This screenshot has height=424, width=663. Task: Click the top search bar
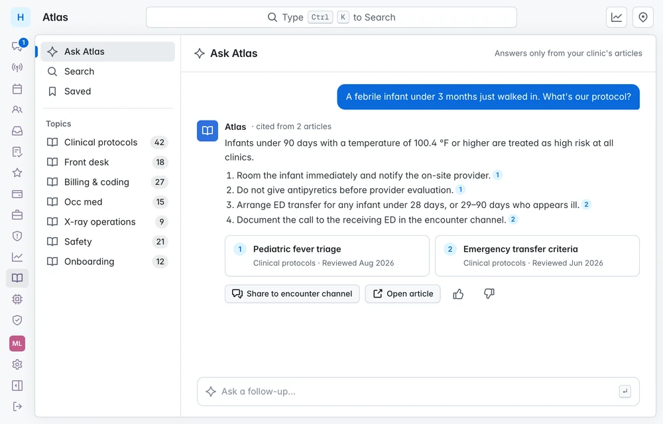pos(331,17)
